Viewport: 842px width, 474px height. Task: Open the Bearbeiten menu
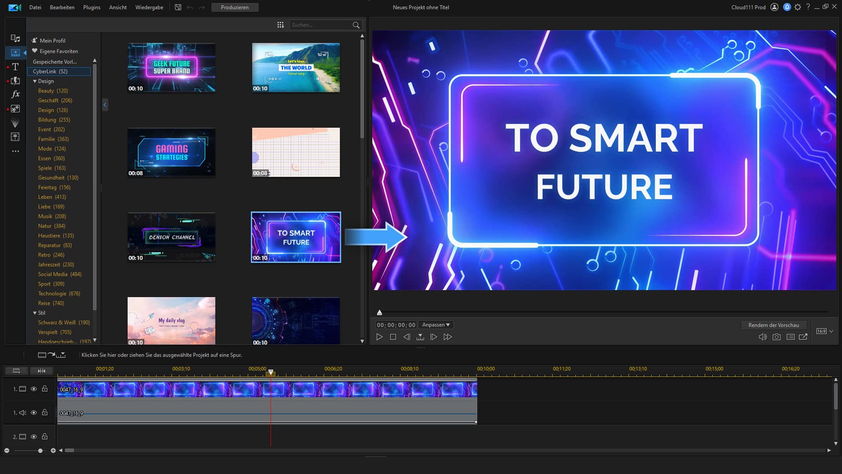pyautogui.click(x=62, y=7)
